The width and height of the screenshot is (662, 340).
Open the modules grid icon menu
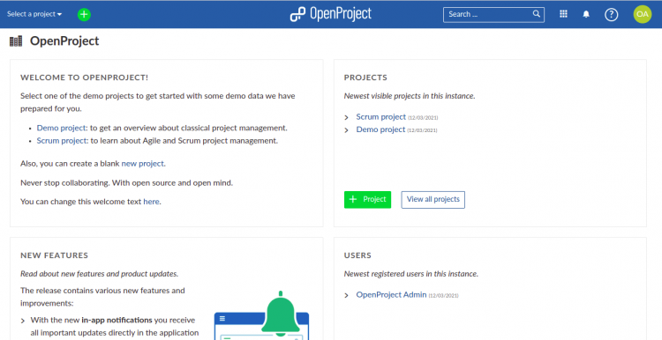point(563,14)
